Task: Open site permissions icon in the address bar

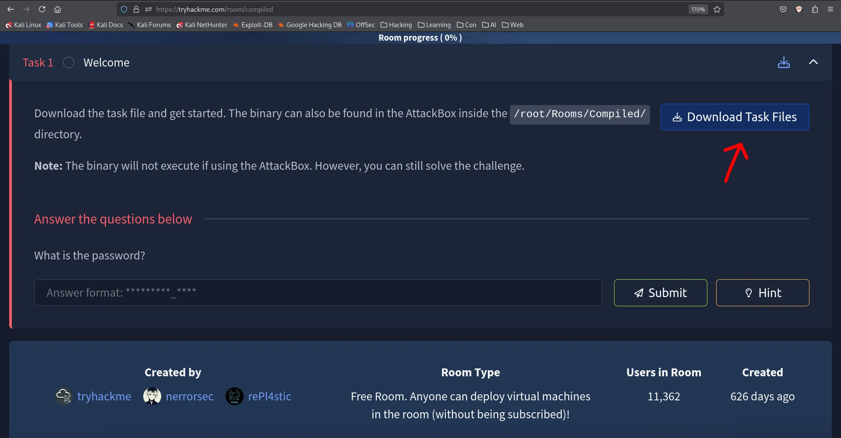Action: pos(148,9)
